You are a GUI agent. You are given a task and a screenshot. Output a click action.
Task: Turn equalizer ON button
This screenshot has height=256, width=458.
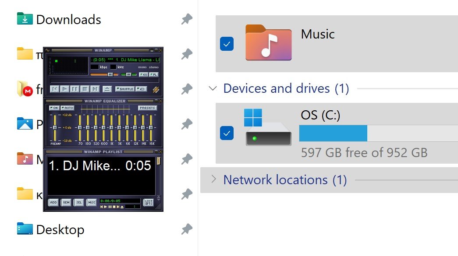point(54,108)
